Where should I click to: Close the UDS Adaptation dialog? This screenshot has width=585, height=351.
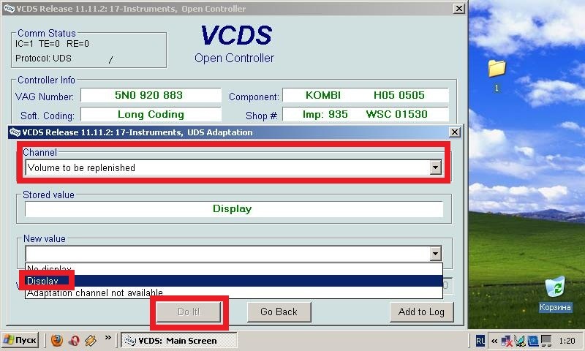click(454, 132)
